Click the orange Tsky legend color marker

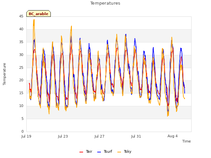click(119, 152)
